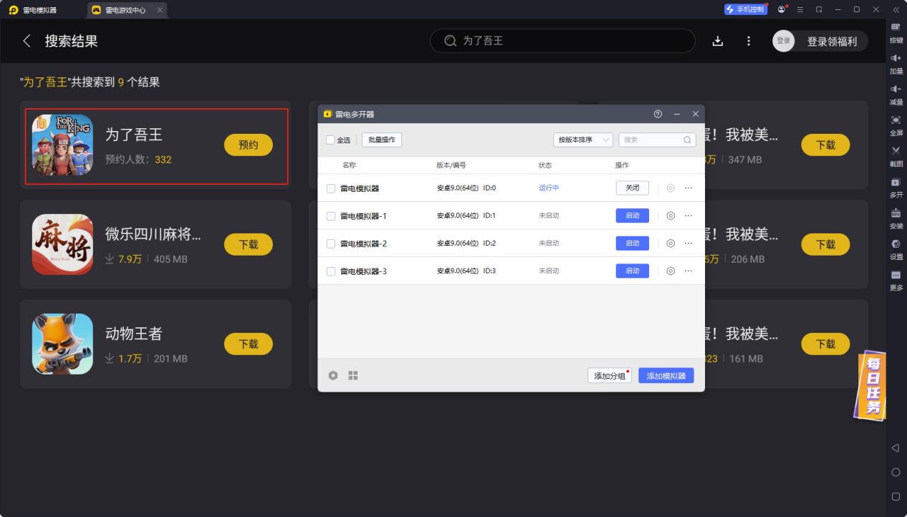Click Android back triangle in sidebar
The height and width of the screenshot is (517, 907).
tap(896, 448)
